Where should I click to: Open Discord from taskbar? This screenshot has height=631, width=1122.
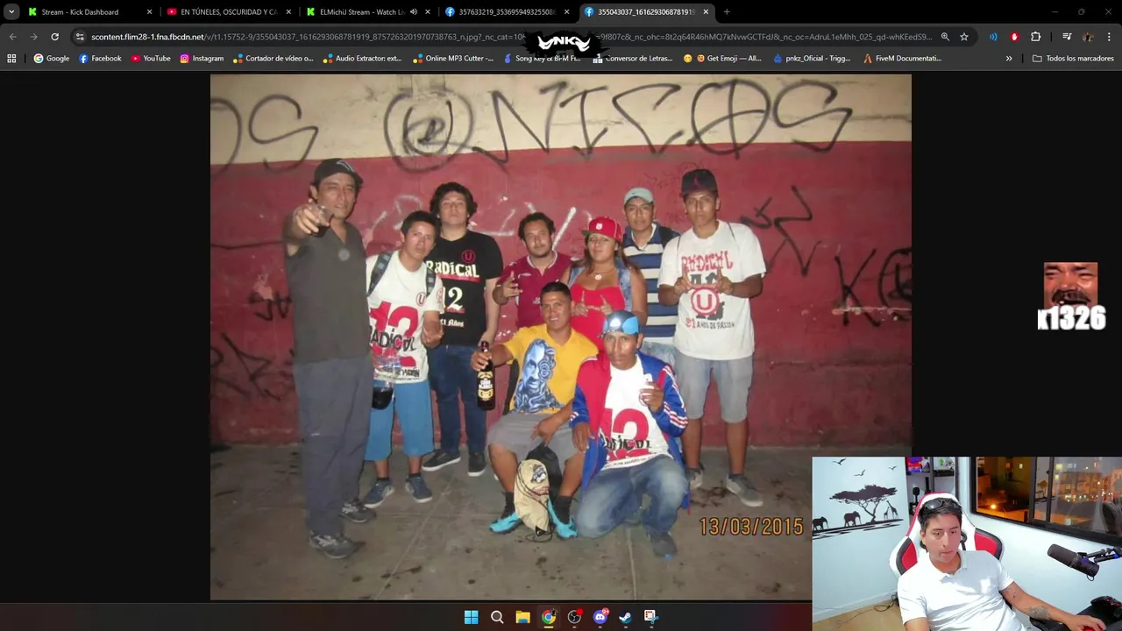coord(600,617)
